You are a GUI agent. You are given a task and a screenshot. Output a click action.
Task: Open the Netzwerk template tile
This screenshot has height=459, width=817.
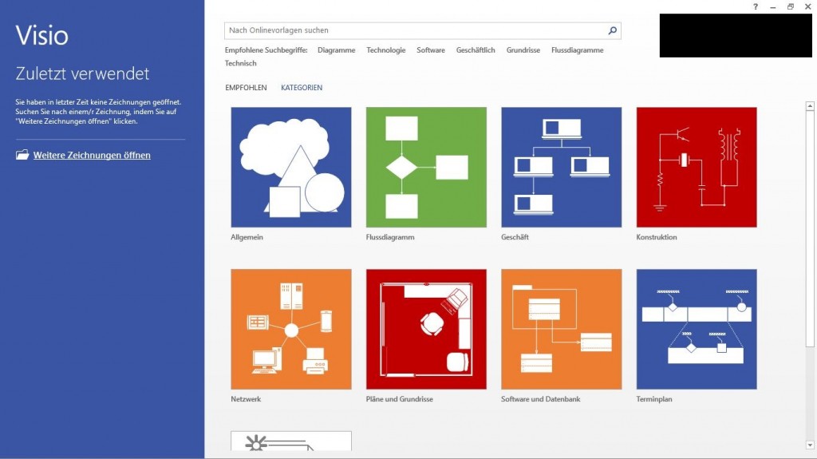pos(291,329)
